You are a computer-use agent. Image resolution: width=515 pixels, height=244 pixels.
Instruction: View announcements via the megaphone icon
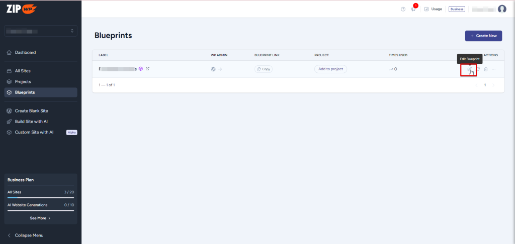point(413,9)
